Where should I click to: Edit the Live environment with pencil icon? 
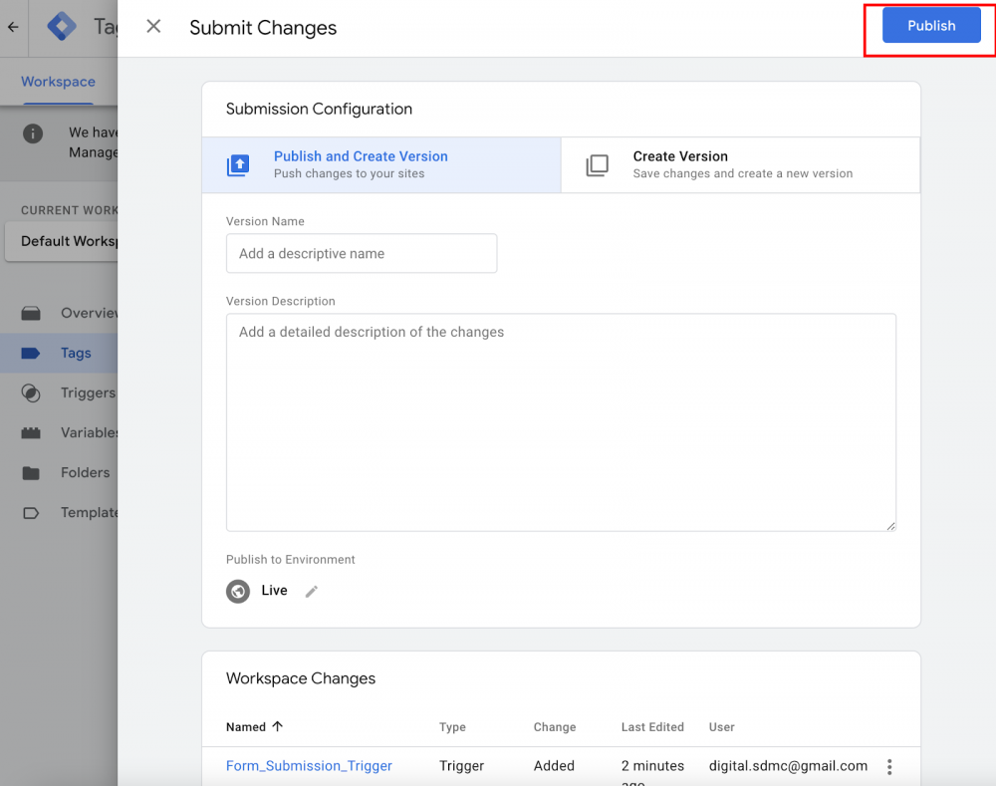[x=312, y=592]
